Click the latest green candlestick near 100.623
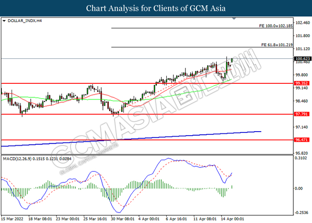The height and width of the screenshot is (223, 312). click(x=232, y=60)
